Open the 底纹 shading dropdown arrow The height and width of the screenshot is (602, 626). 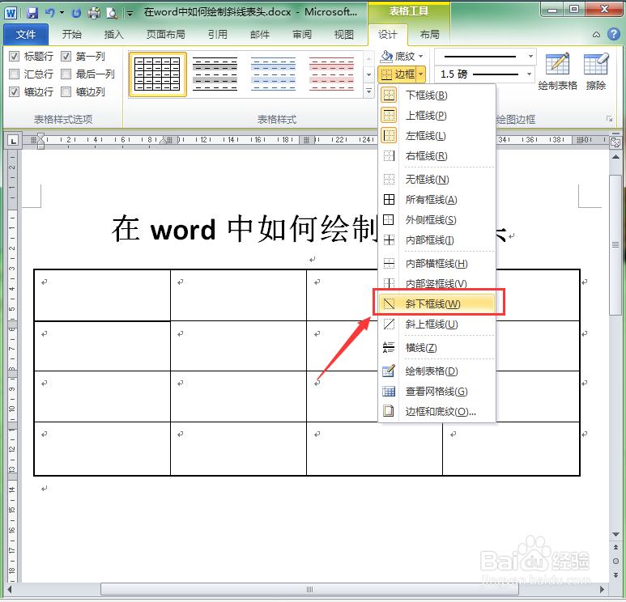pos(421,57)
